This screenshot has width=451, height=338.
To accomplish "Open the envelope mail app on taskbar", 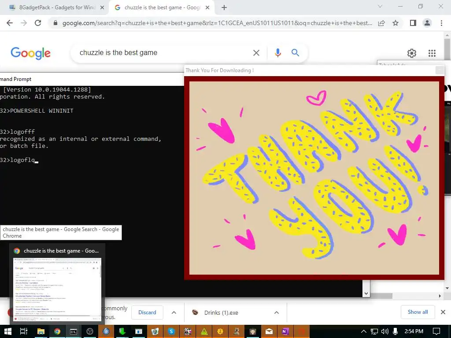I will pos(269,331).
